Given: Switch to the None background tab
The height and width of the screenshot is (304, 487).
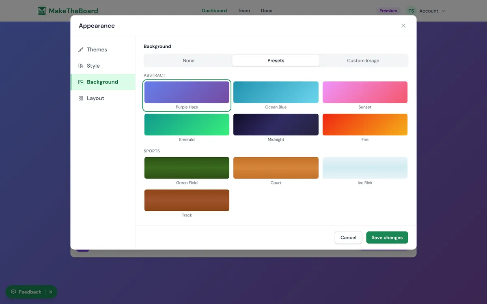Looking at the screenshot, I should coord(188,60).
